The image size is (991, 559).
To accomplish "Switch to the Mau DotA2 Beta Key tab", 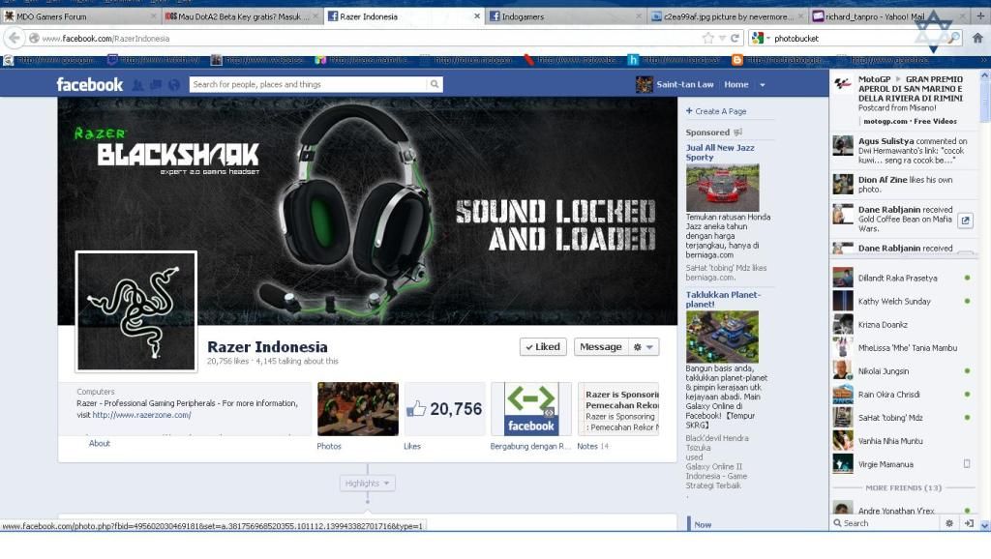I will click(x=241, y=16).
